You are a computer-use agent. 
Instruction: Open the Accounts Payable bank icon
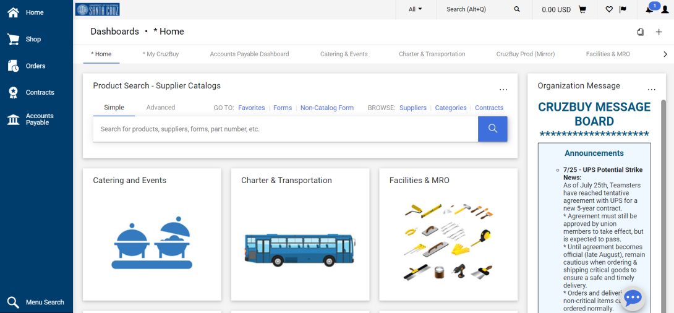pos(14,119)
